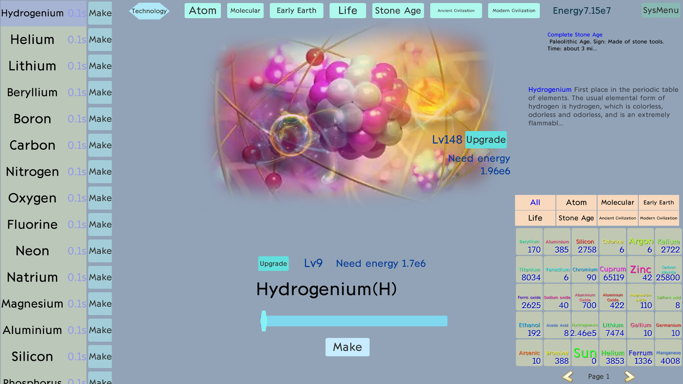Open the Hydrogenium description link
The width and height of the screenshot is (683, 384).
pyautogui.click(x=550, y=89)
